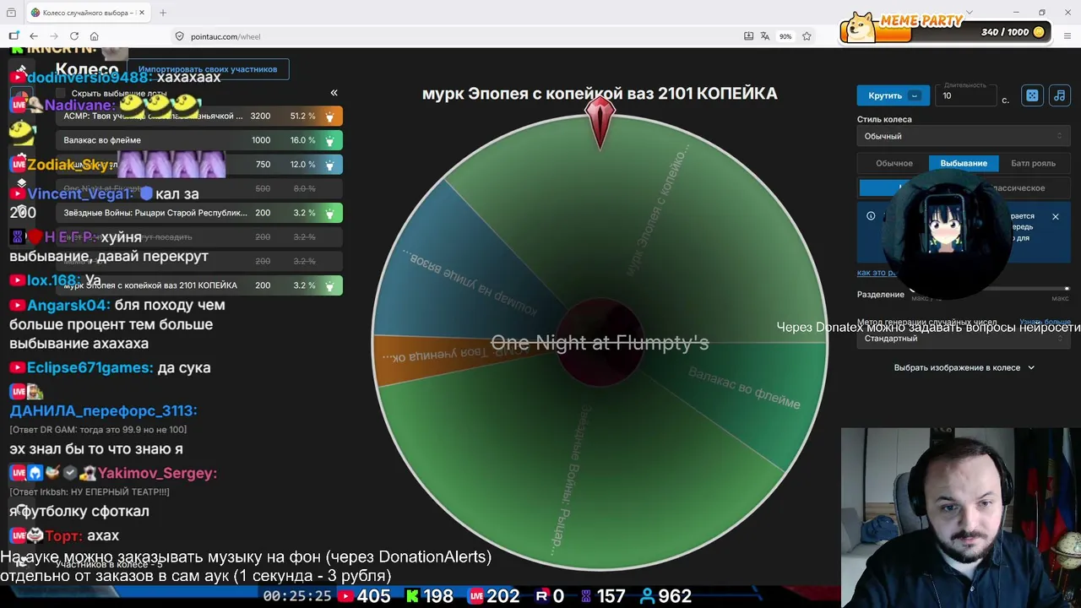
Task: Click the browser back arrow
Action: click(34, 36)
